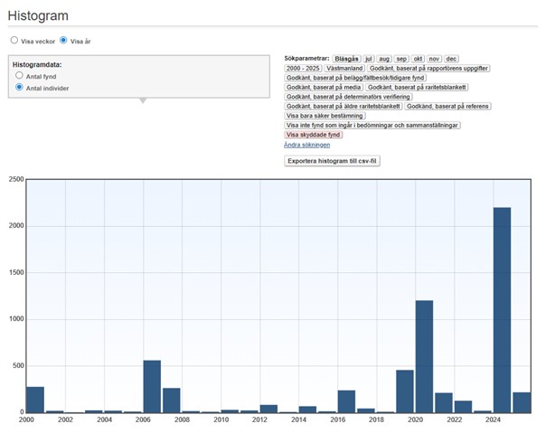Viewport: 546px width, 433px height.
Task: Choose 'Antal individer' as histogram data
Action: point(19,88)
